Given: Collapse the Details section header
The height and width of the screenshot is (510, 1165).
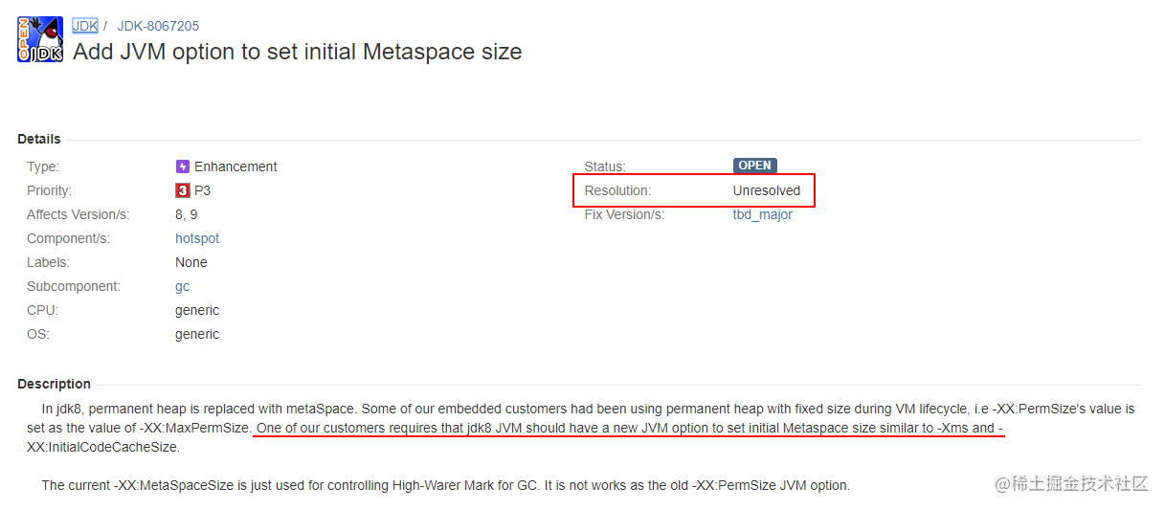Looking at the screenshot, I should coord(39,139).
